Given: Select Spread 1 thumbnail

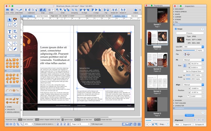Looking at the screenshot, I should [157, 15].
